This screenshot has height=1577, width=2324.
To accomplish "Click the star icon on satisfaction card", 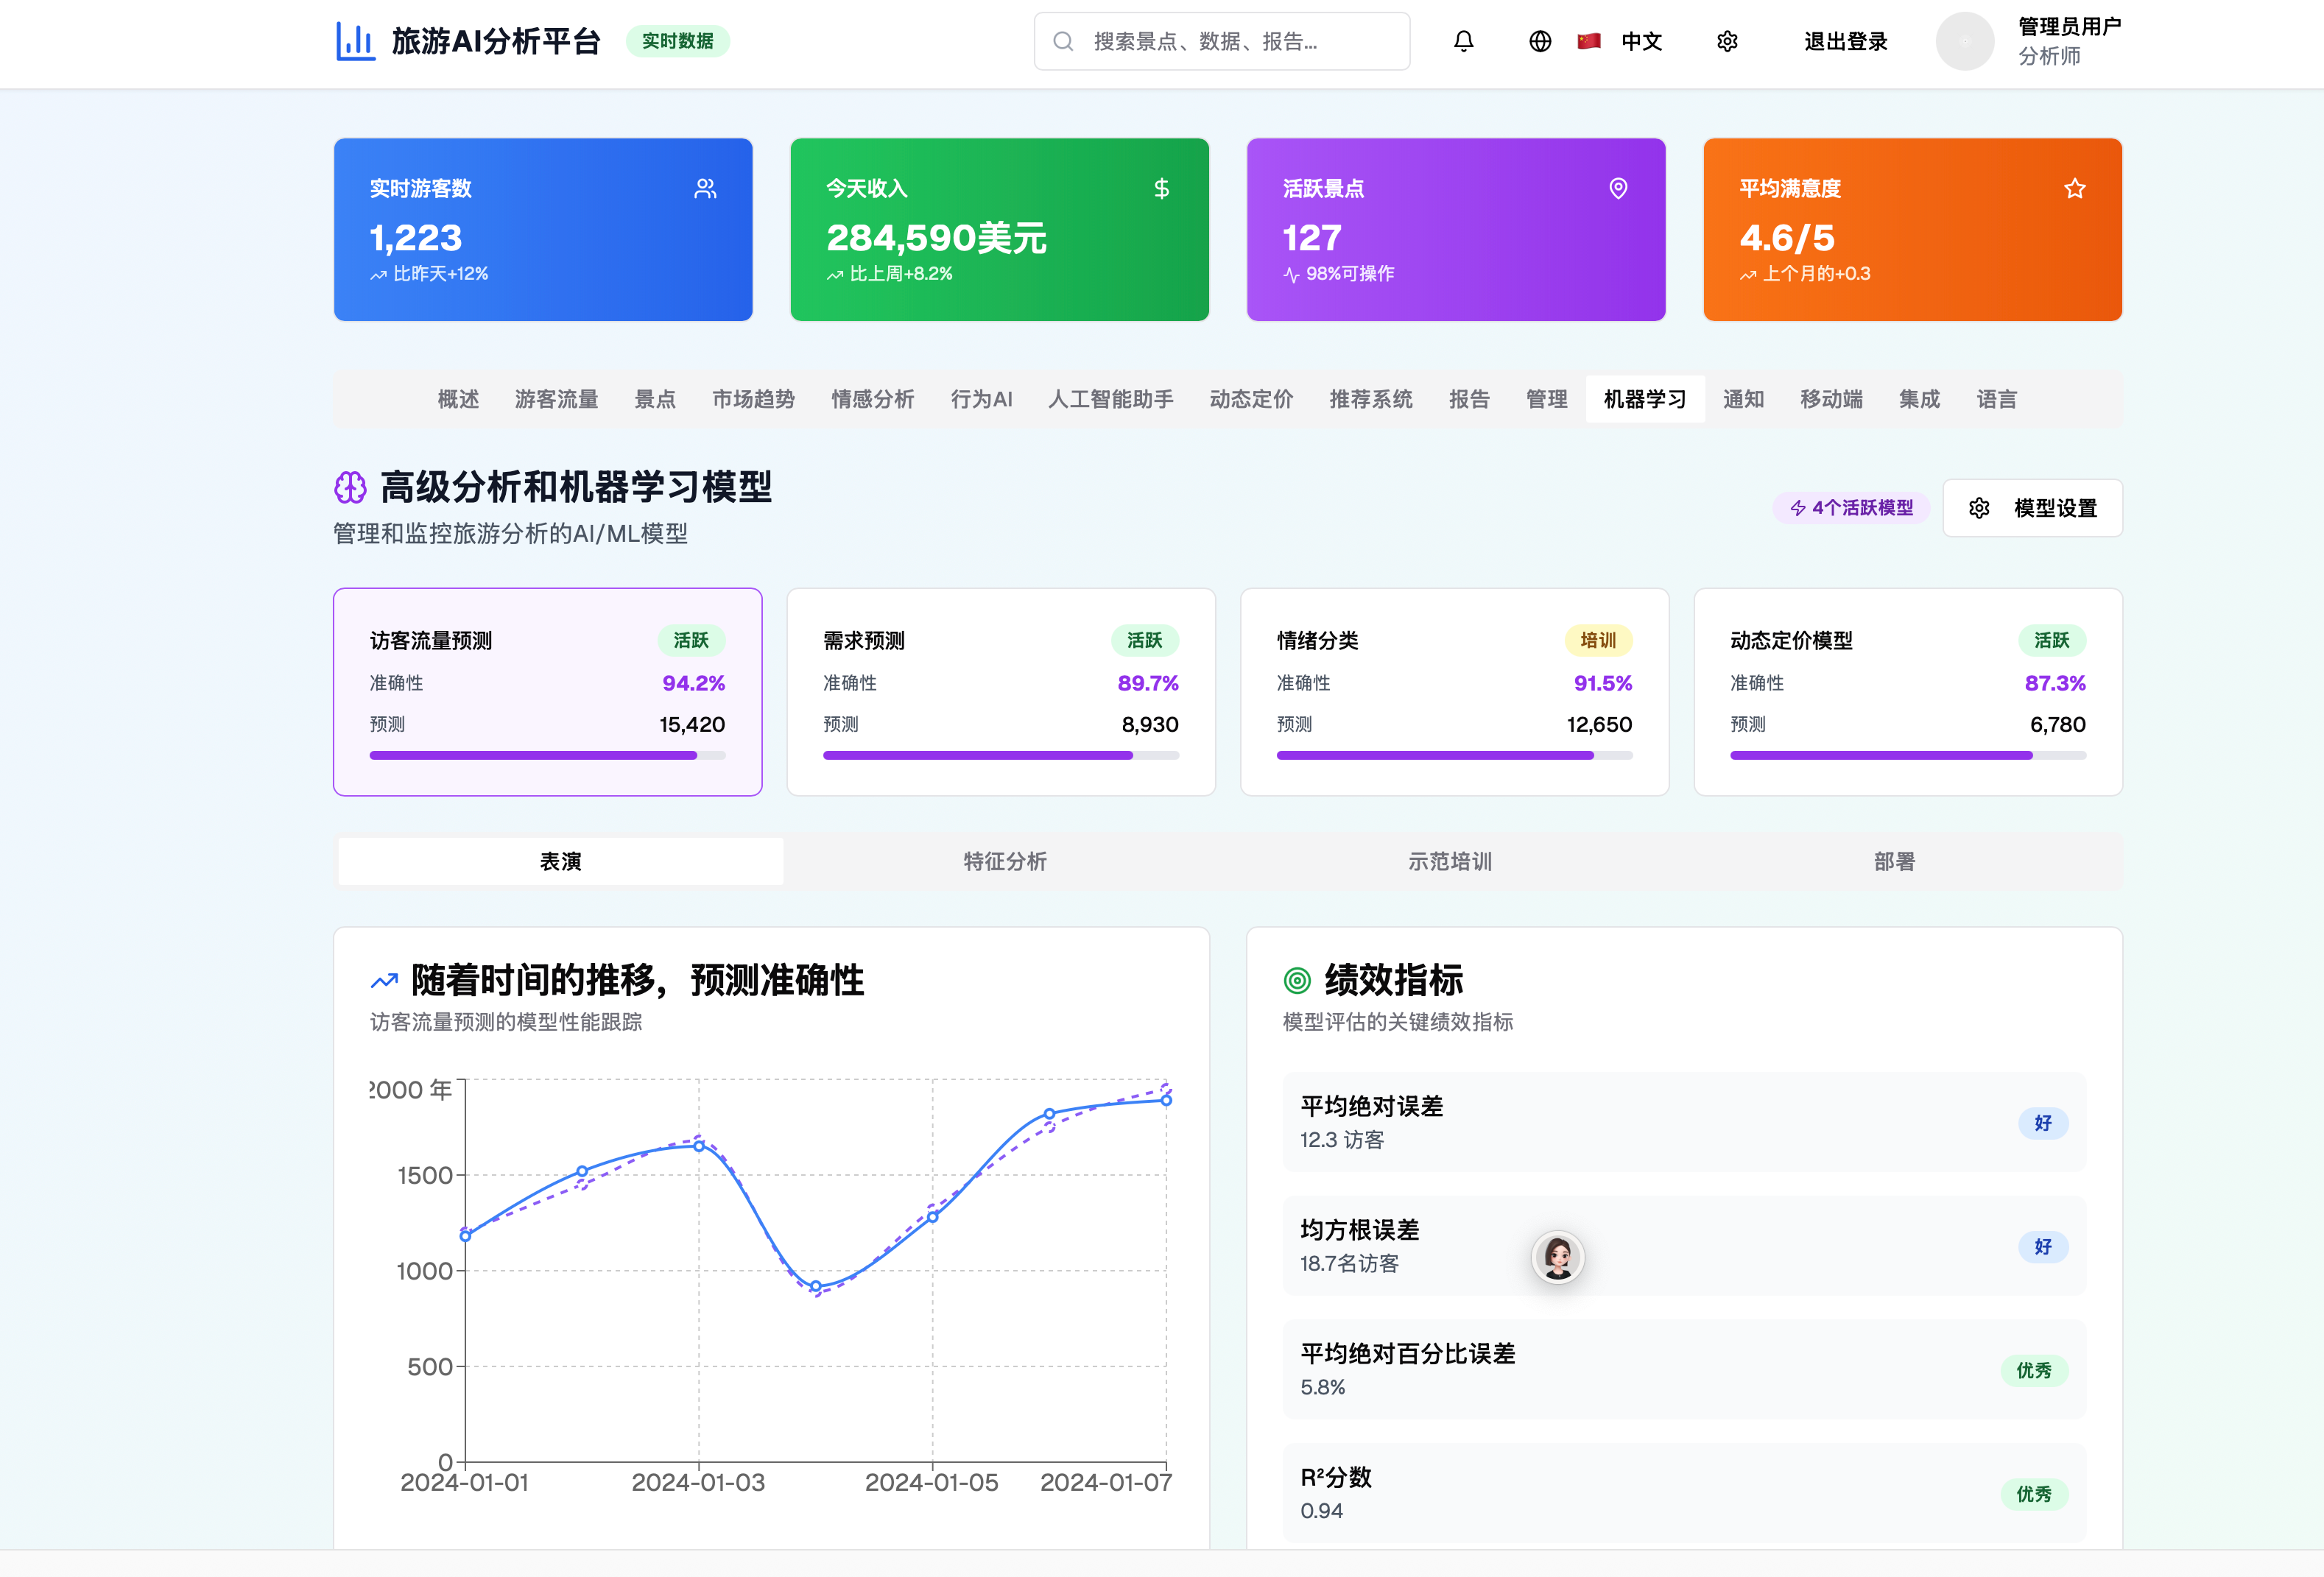I will [2074, 188].
